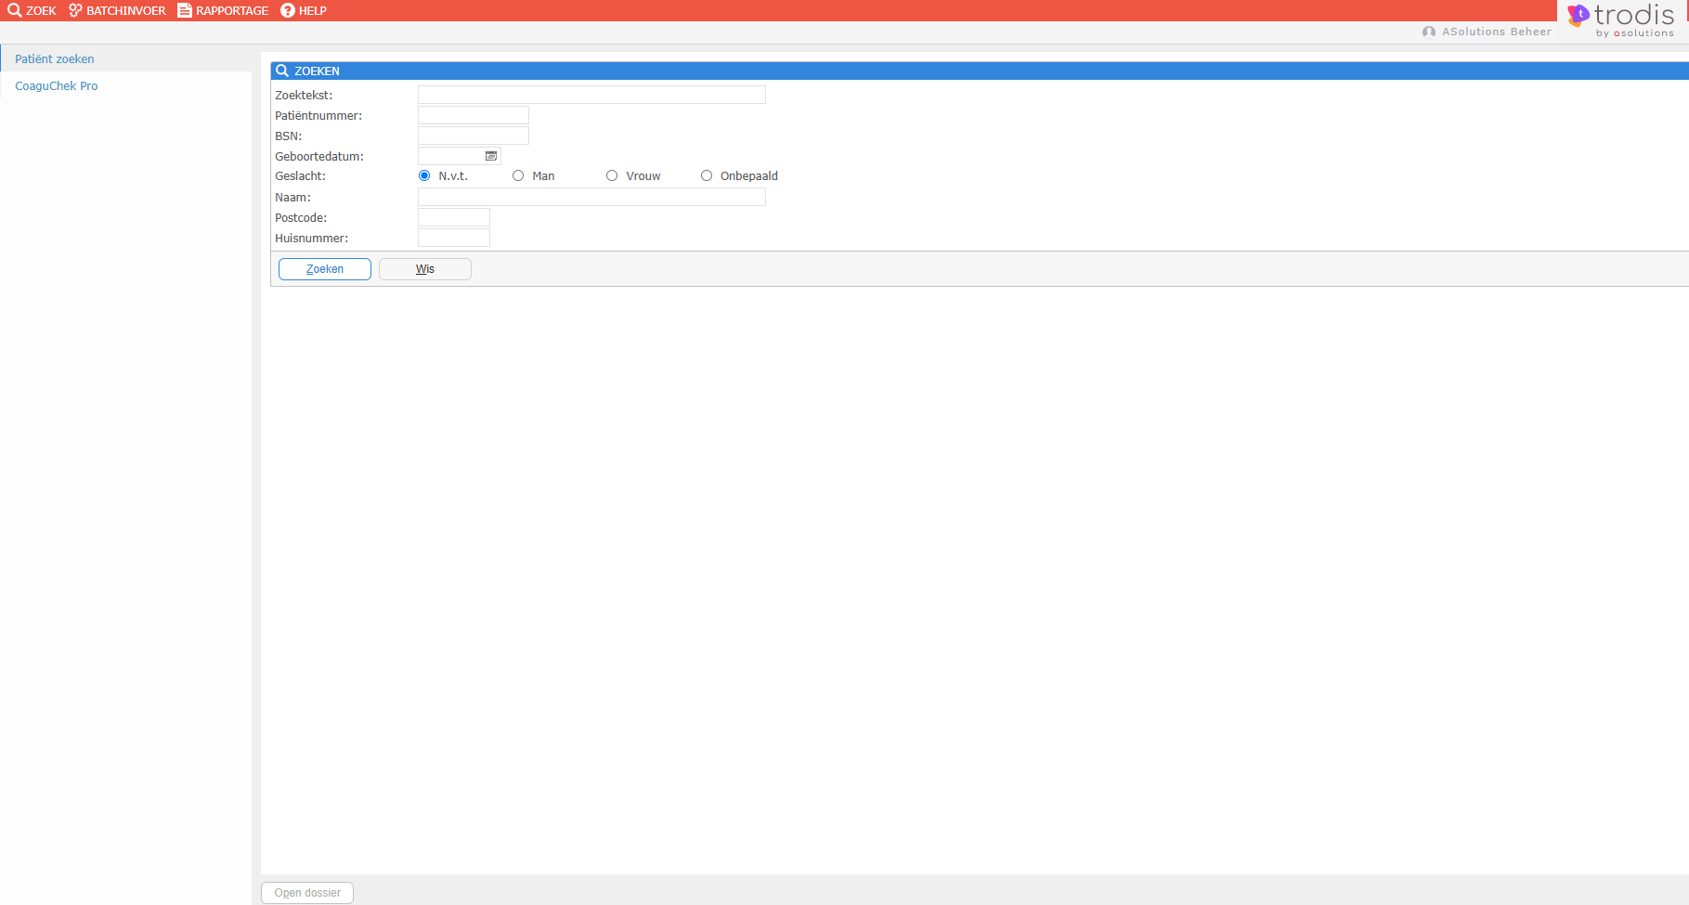
Task: Click the user avatar icon by ASolutions Beheer
Action: point(1429,32)
